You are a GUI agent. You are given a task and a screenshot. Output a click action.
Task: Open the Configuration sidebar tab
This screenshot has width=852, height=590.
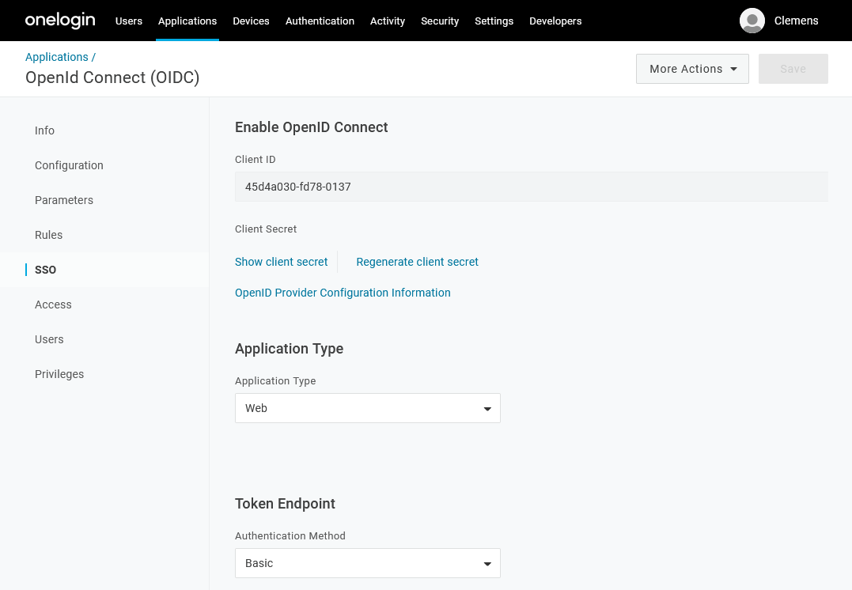coord(69,165)
